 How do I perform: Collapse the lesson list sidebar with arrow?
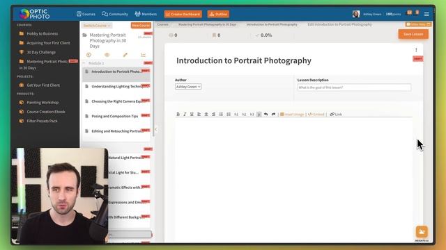point(156,129)
